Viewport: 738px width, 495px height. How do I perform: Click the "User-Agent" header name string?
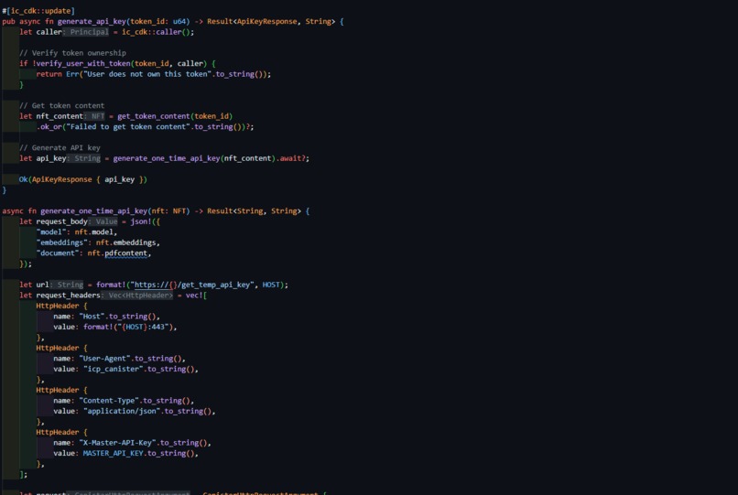click(x=104, y=359)
